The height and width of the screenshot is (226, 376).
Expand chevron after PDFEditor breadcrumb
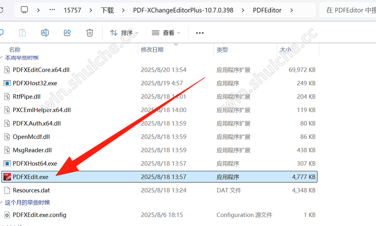tap(291, 10)
